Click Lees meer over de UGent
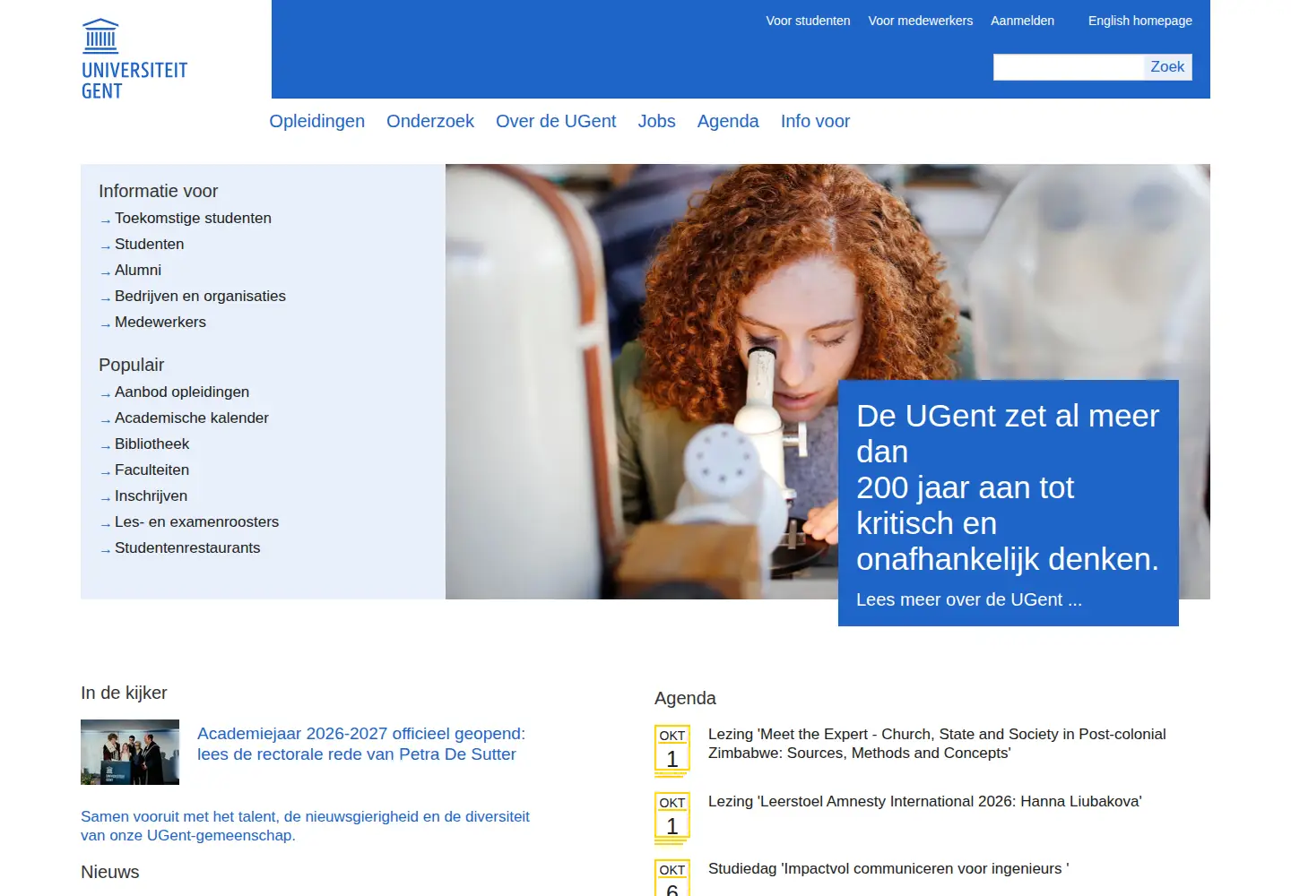Viewport: 1291px width, 896px height. click(x=969, y=599)
